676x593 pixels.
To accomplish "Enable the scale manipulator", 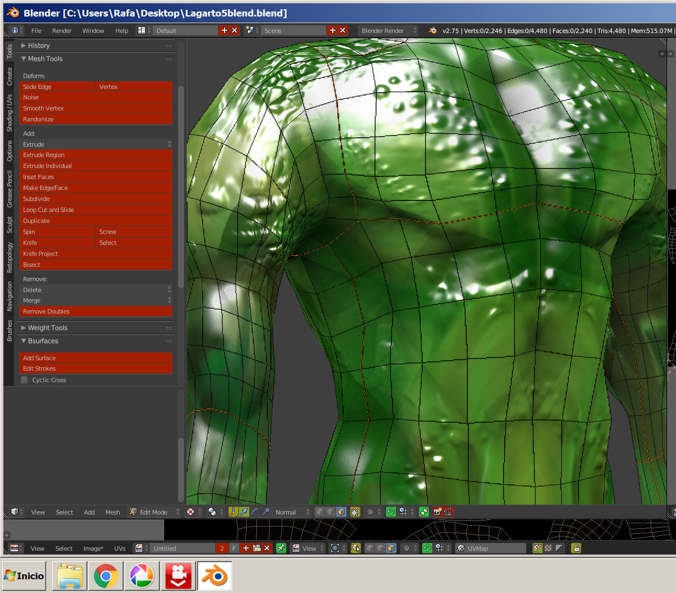I will [x=266, y=512].
